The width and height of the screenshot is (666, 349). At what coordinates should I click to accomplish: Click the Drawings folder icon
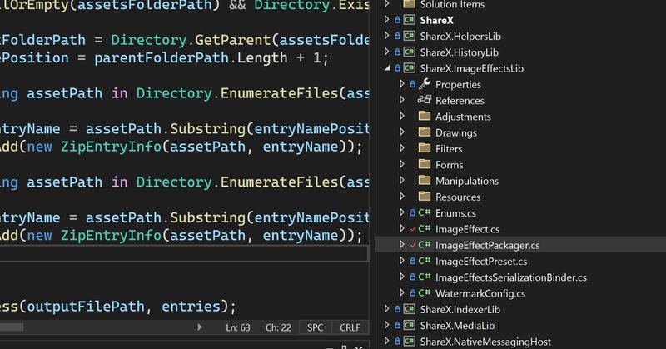[x=425, y=132]
